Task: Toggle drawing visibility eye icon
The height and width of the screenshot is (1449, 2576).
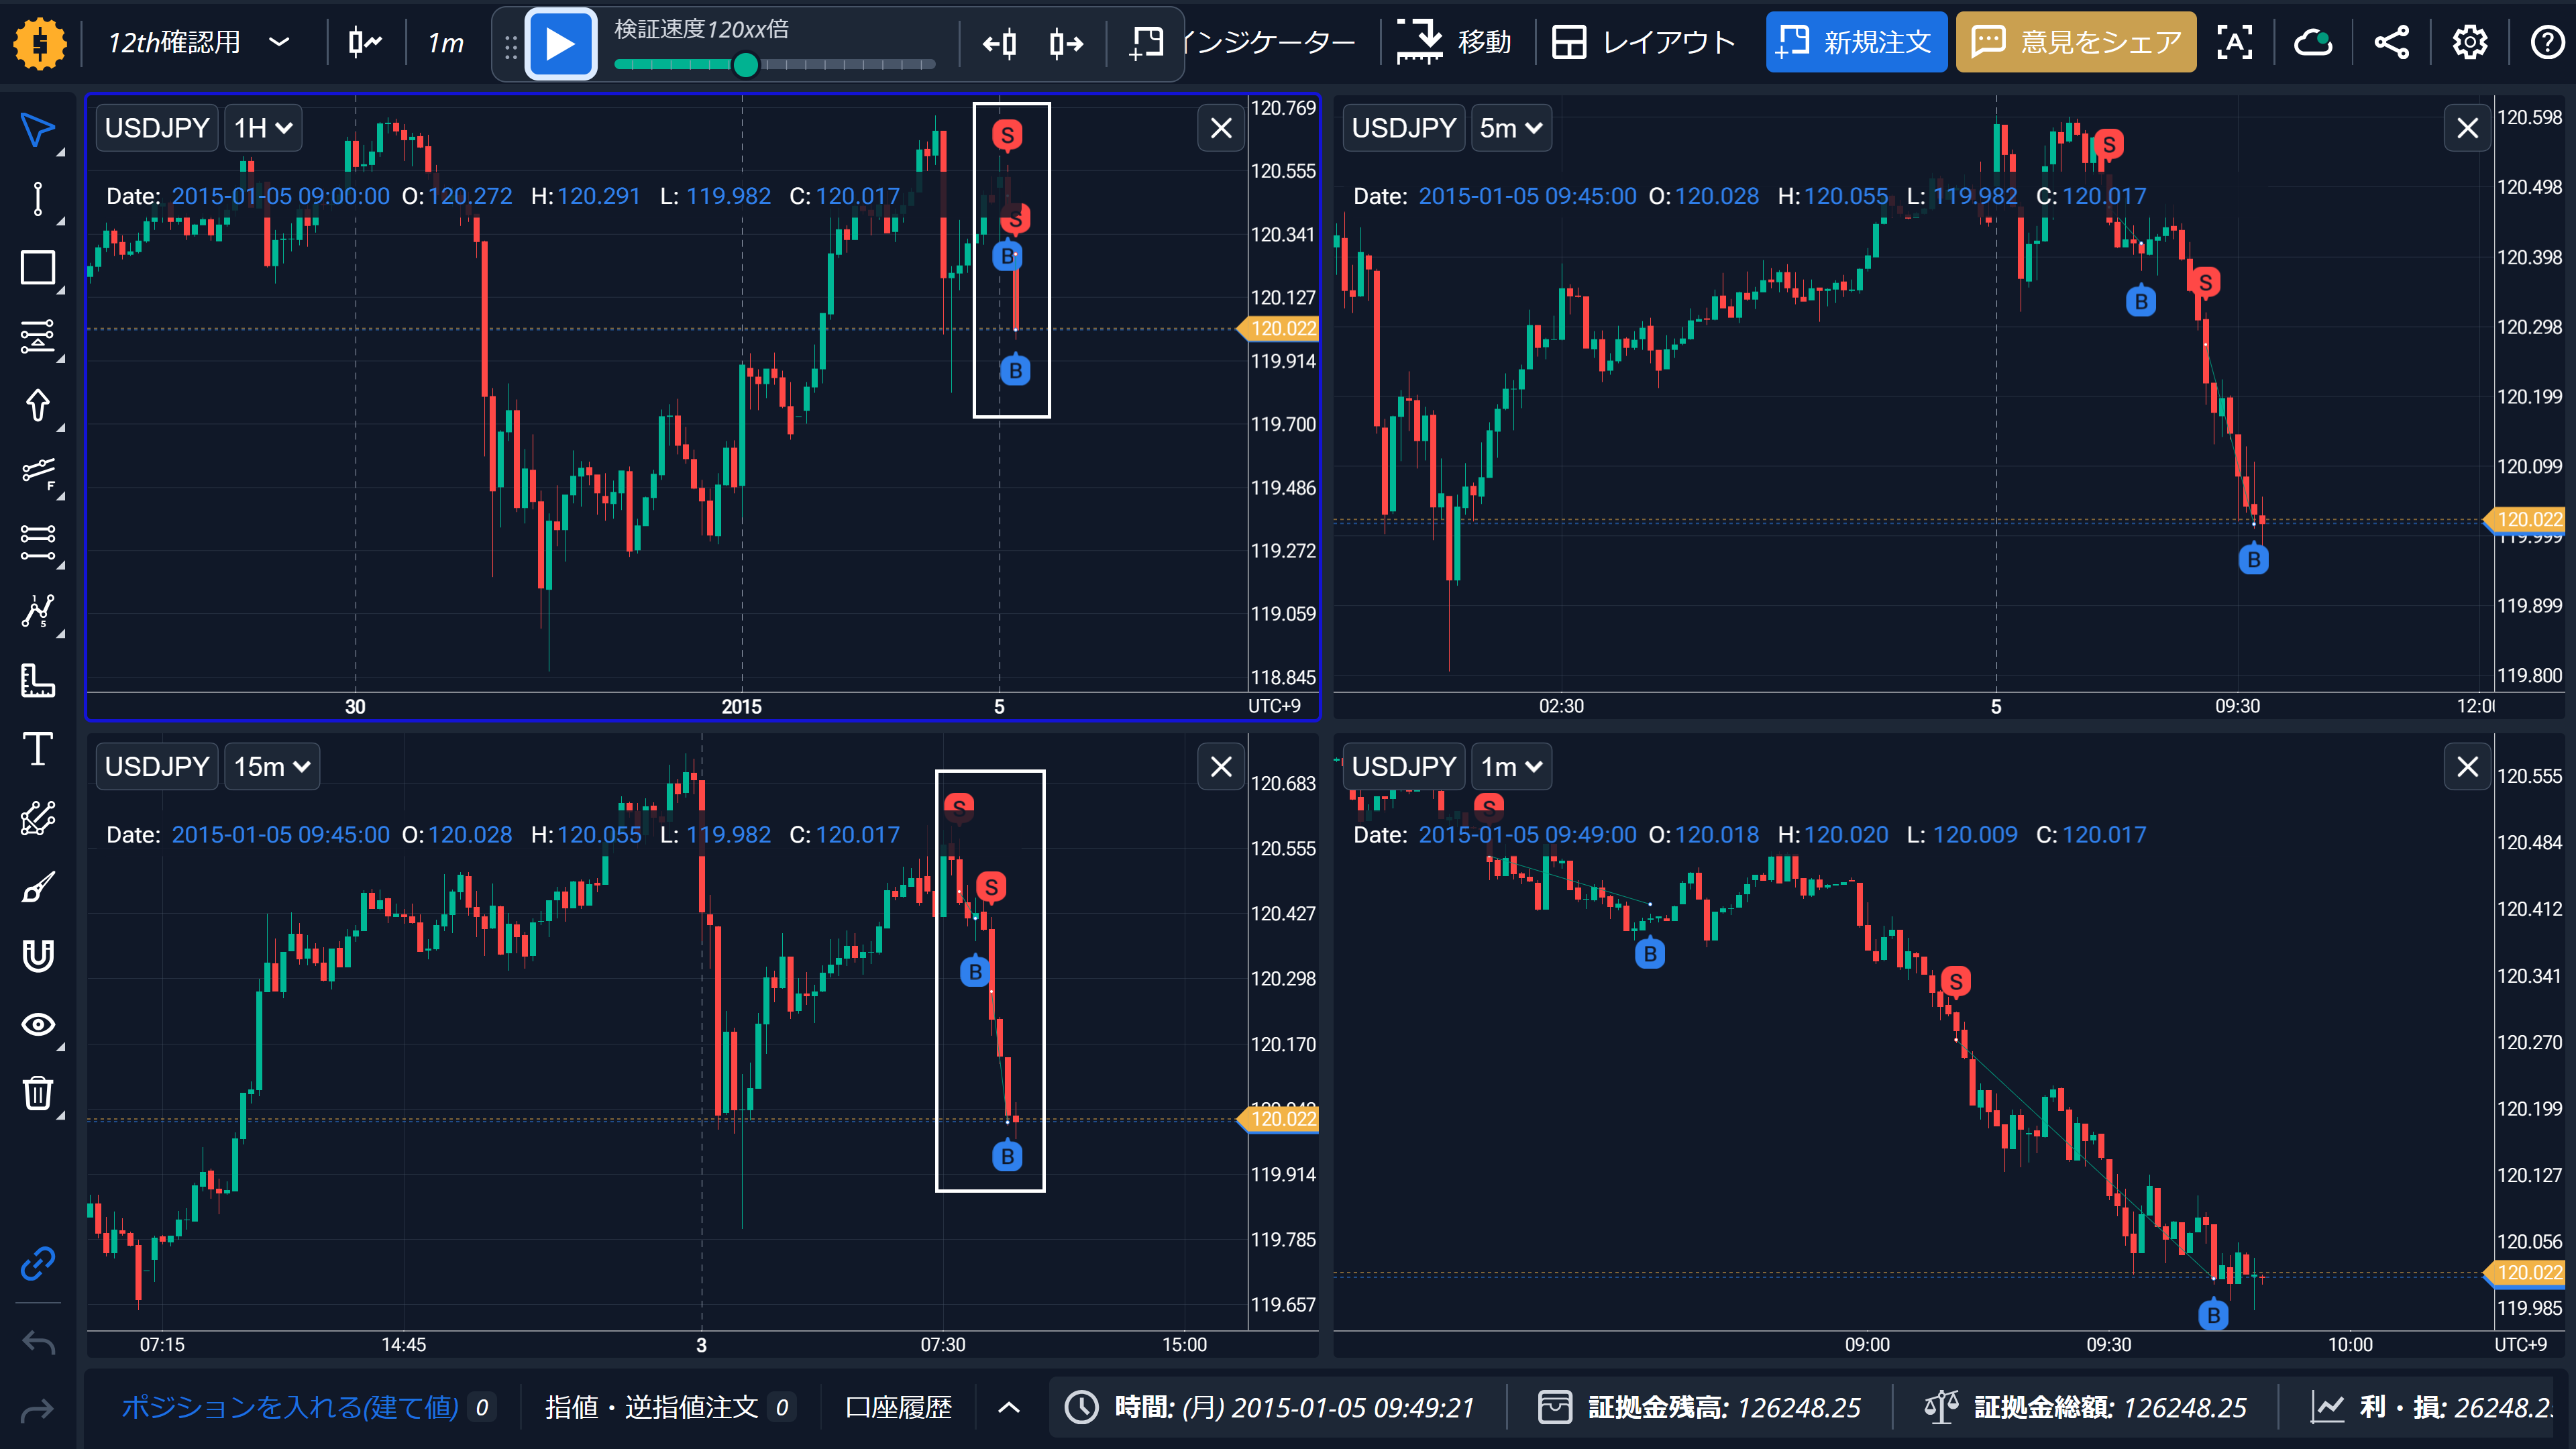Action: click(x=38, y=1024)
